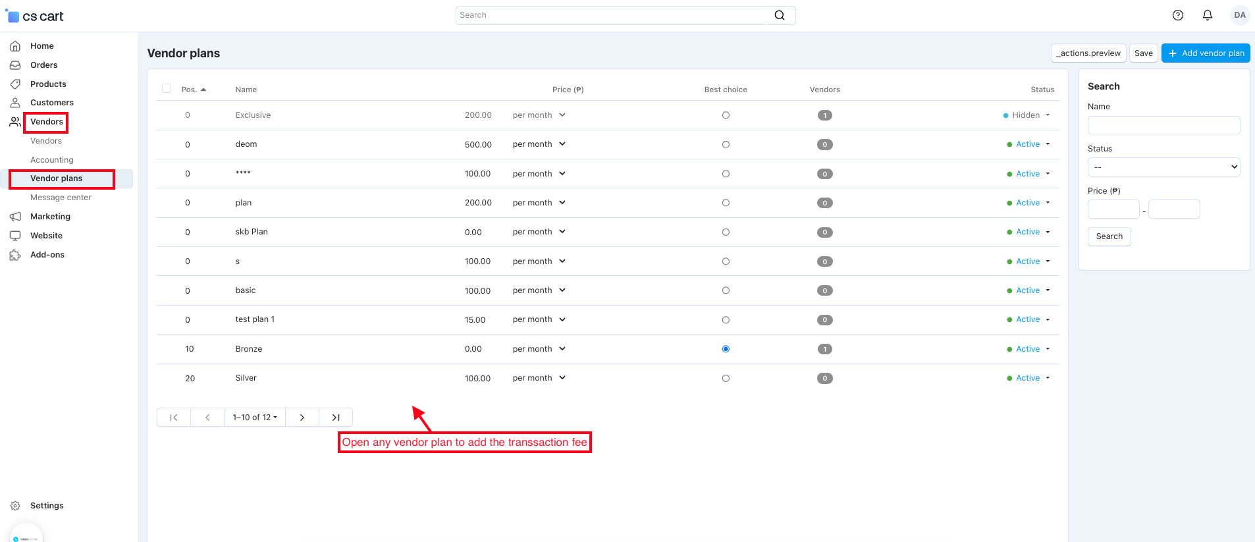Open the Status filter dropdown in Search panel

pyautogui.click(x=1163, y=167)
